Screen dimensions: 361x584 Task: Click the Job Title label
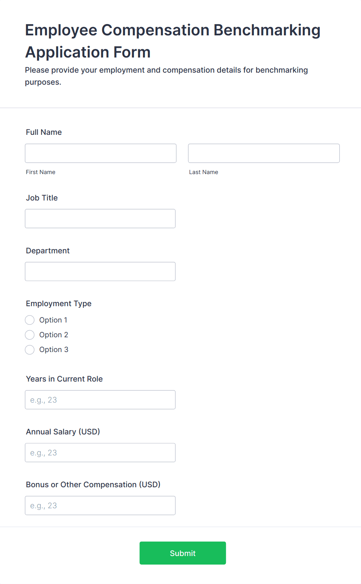pos(42,198)
